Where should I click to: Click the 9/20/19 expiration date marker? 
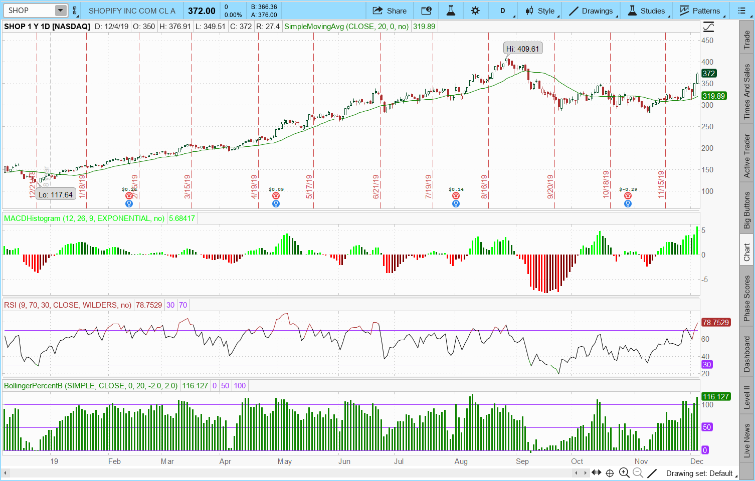pyautogui.click(x=550, y=186)
